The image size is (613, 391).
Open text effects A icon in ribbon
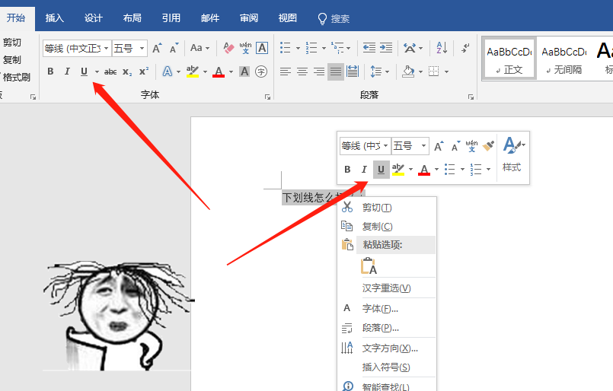pyautogui.click(x=168, y=72)
